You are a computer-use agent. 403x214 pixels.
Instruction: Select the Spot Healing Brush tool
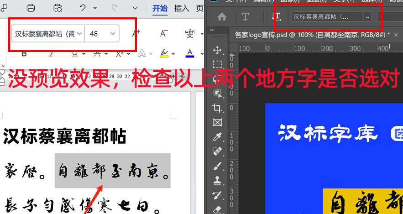217,151
